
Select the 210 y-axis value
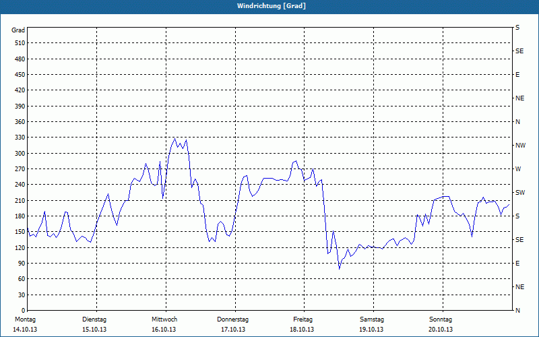click(x=20, y=200)
